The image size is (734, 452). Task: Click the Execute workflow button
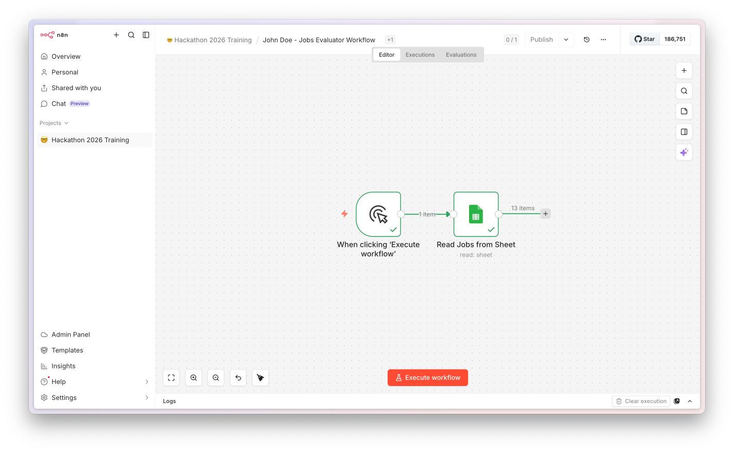(428, 378)
